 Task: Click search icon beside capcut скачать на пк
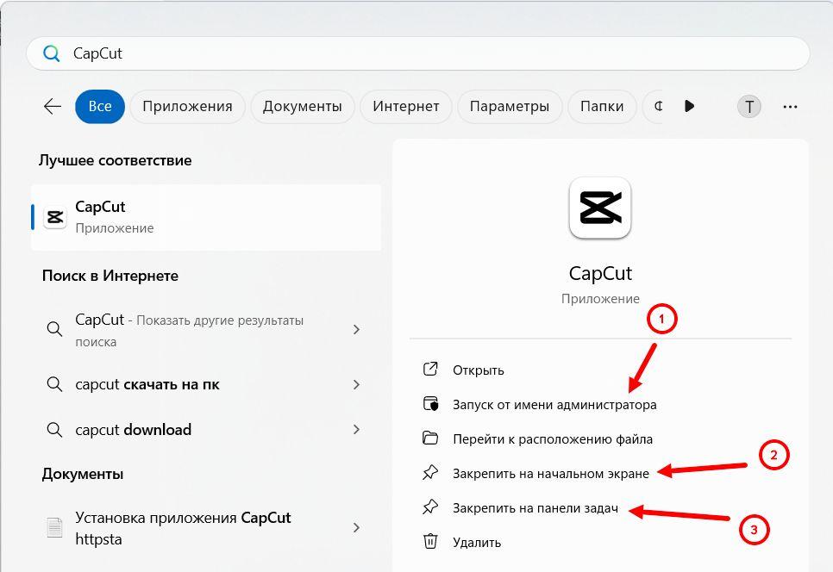tap(54, 384)
